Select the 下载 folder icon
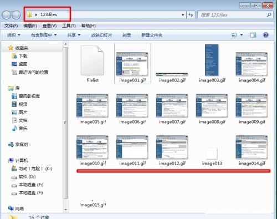Screen dimensions: 277x219 [14, 56]
